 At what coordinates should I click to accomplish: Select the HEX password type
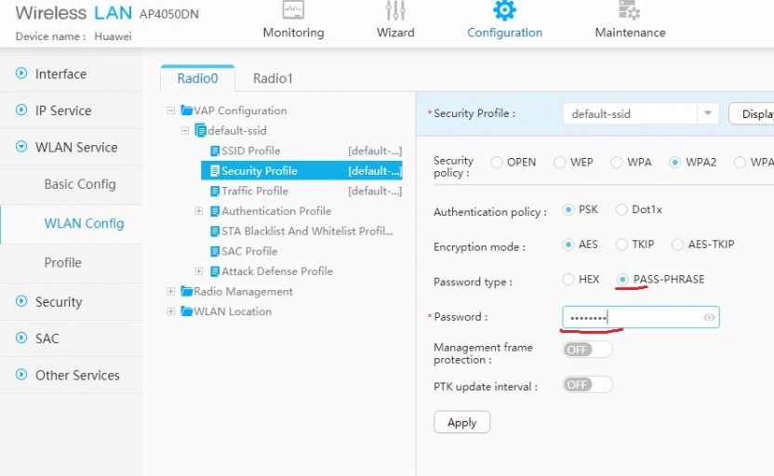[568, 280]
